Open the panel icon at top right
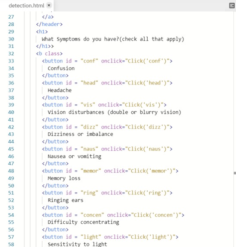 coord(232,6)
